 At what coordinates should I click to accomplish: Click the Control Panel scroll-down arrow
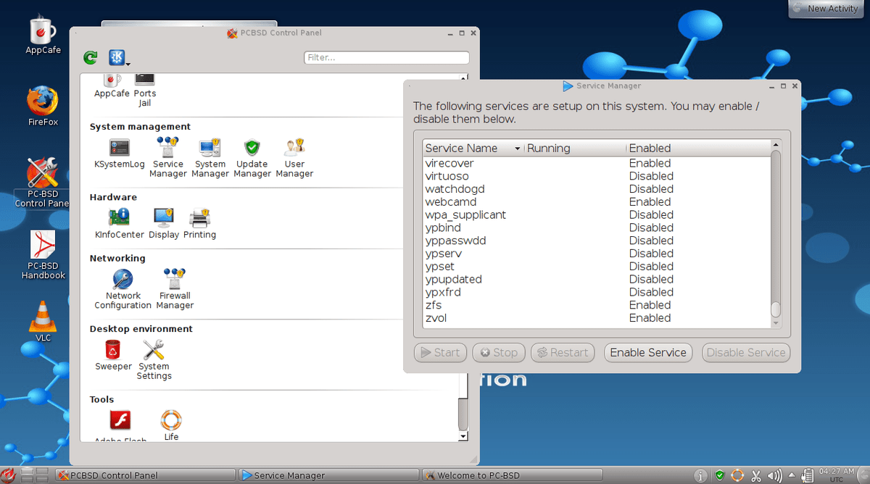pyautogui.click(x=463, y=437)
